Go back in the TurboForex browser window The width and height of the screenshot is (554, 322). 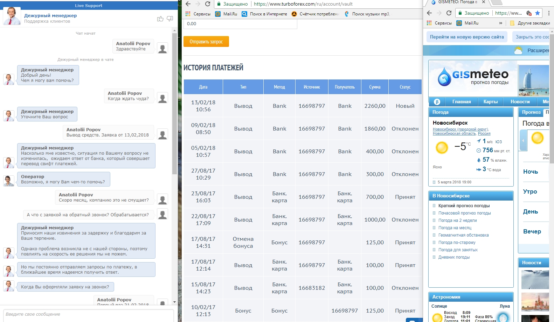[x=188, y=4]
